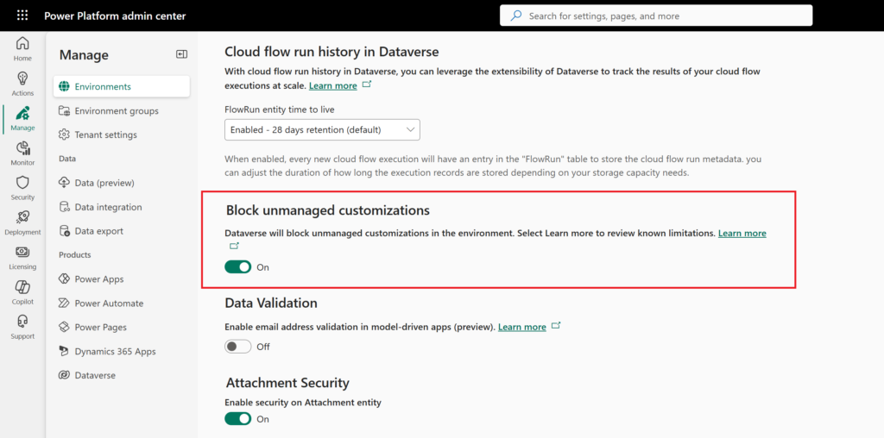Click Power Apps icon in Products list
The image size is (884, 438).
[x=64, y=279]
